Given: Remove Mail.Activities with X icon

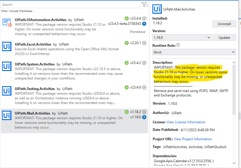Looking at the screenshot, I should [144, 112].
